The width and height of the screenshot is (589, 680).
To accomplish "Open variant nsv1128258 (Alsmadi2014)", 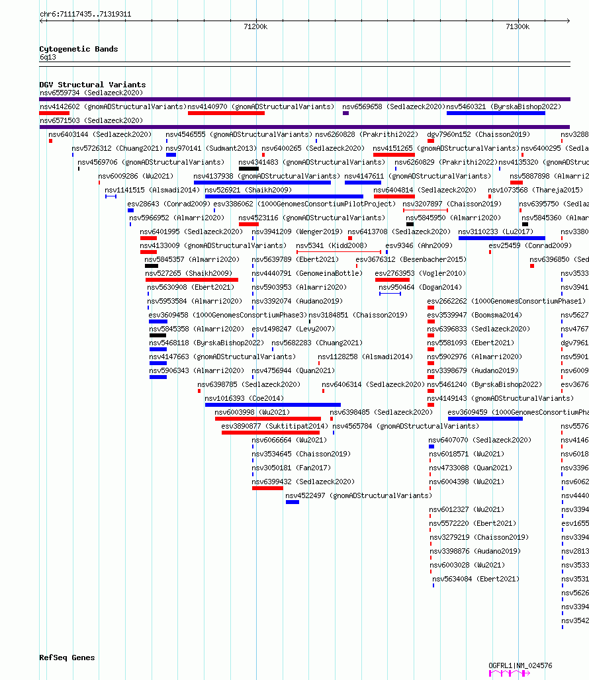I will coord(365,357).
